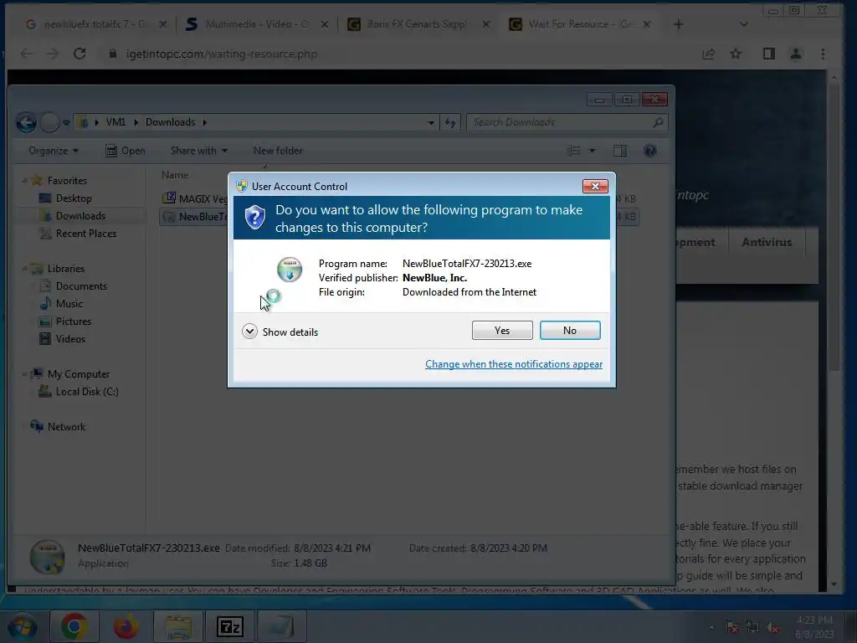The height and width of the screenshot is (643, 857).
Task: Bookmark this page with star icon
Action: [736, 54]
